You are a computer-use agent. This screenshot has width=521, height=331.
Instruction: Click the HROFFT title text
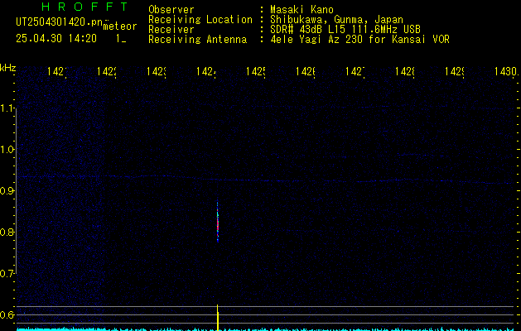(84, 7)
